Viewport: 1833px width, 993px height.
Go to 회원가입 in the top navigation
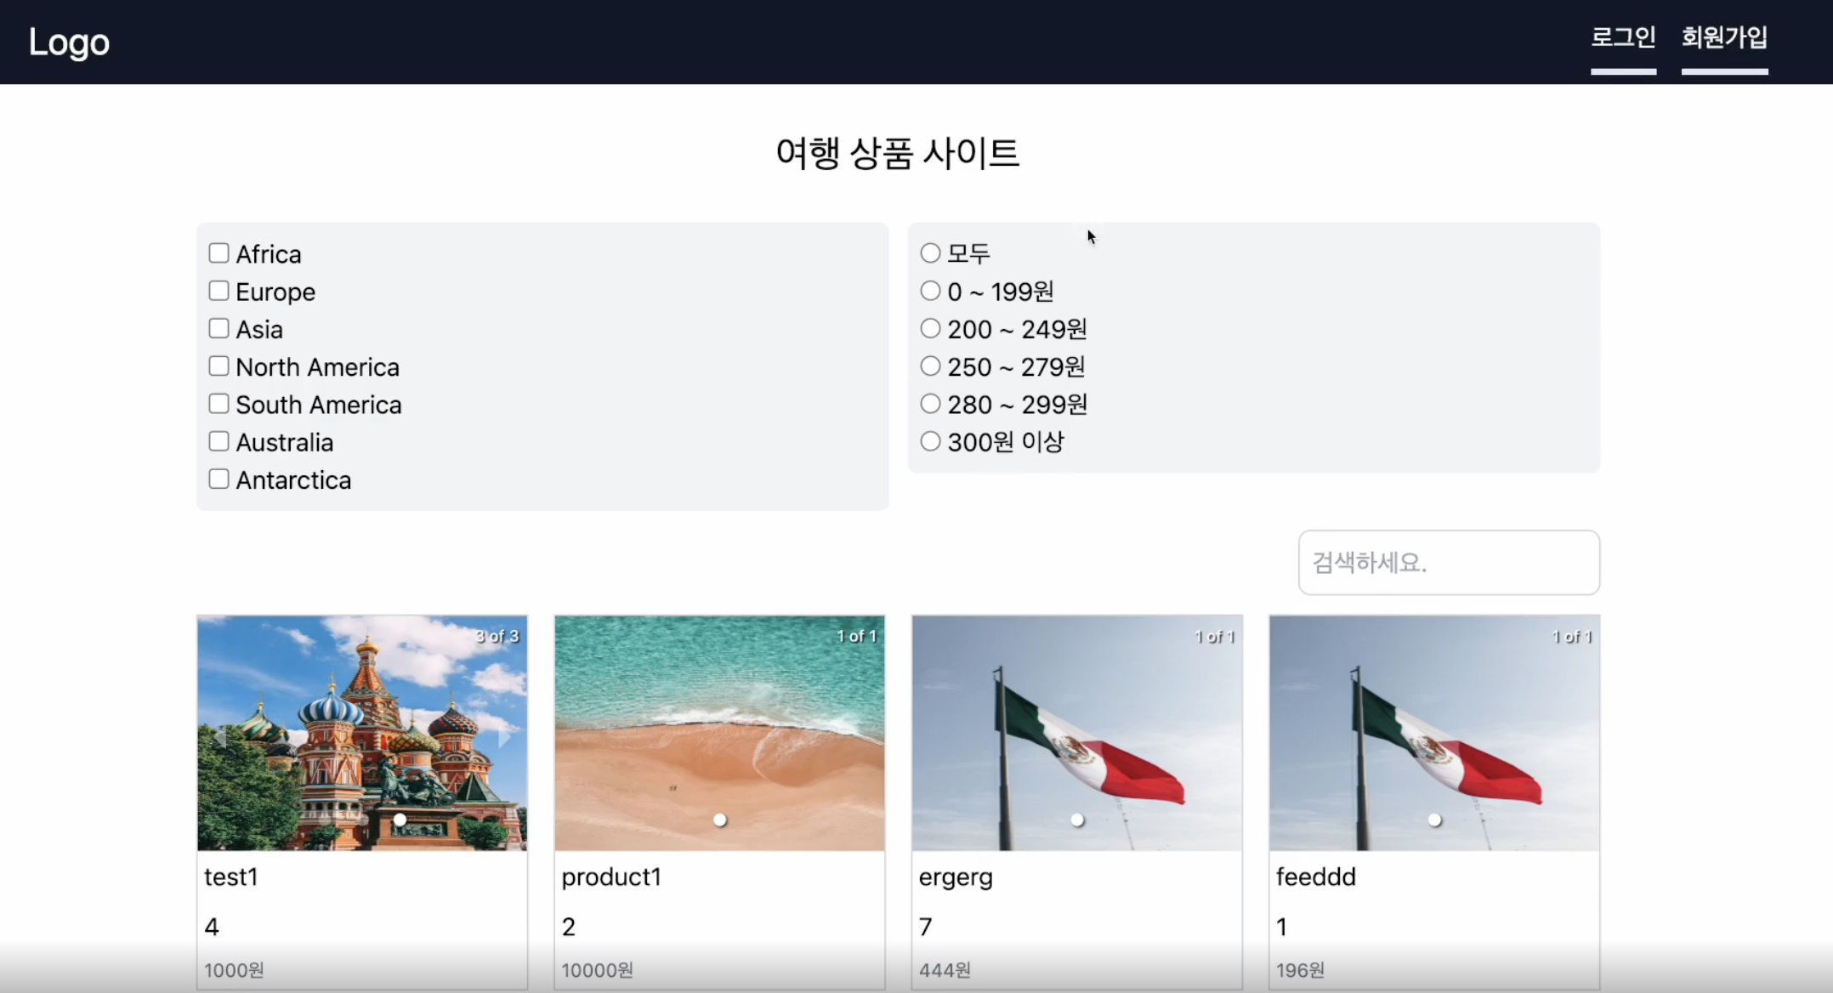(x=1724, y=37)
